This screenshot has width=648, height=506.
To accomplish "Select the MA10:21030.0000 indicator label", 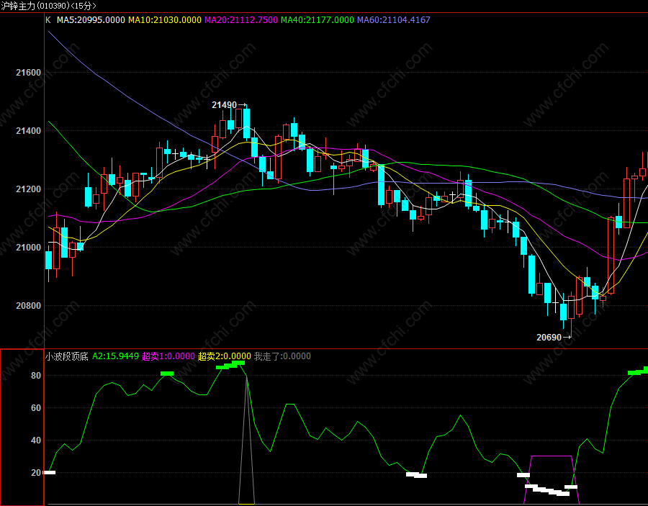I will [164, 20].
